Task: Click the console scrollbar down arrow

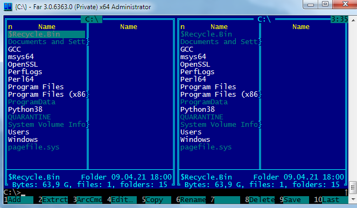Action: click(x=353, y=199)
